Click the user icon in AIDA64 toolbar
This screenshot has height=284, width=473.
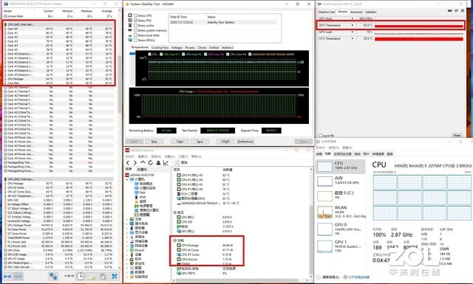pyautogui.click(x=157, y=162)
